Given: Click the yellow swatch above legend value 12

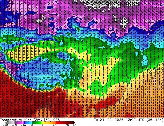Looking at the screenshot, I should (42, 123).
